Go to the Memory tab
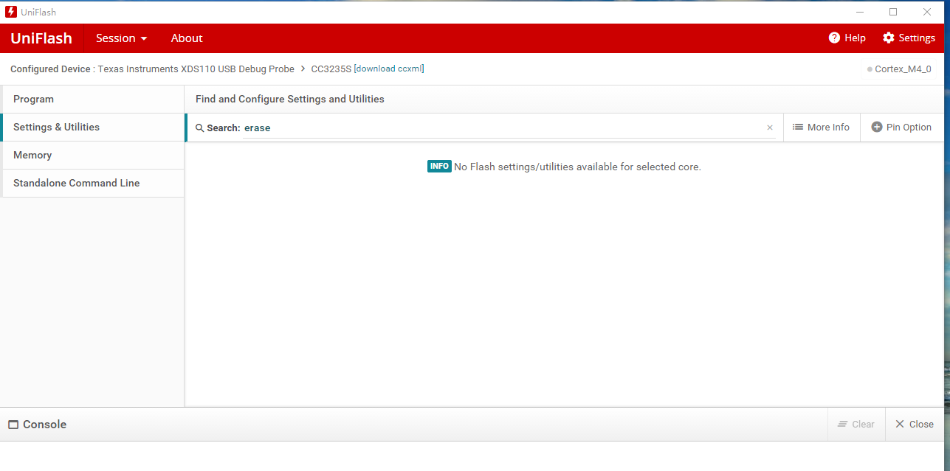 pos(92,156)
